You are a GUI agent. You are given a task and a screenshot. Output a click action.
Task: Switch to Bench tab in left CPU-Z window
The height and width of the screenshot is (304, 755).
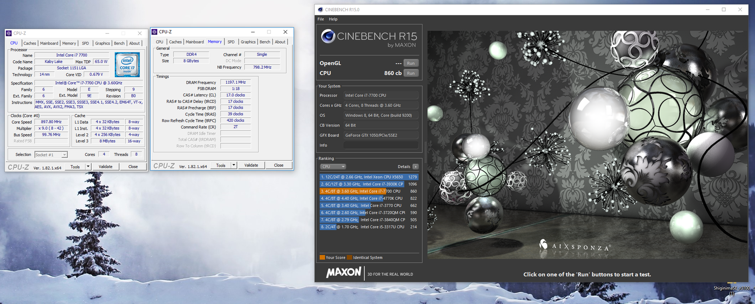click(119, 43)
